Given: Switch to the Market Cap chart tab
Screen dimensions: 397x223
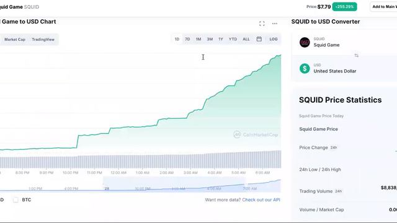Looking at the screenshot, I should [15, 40].
